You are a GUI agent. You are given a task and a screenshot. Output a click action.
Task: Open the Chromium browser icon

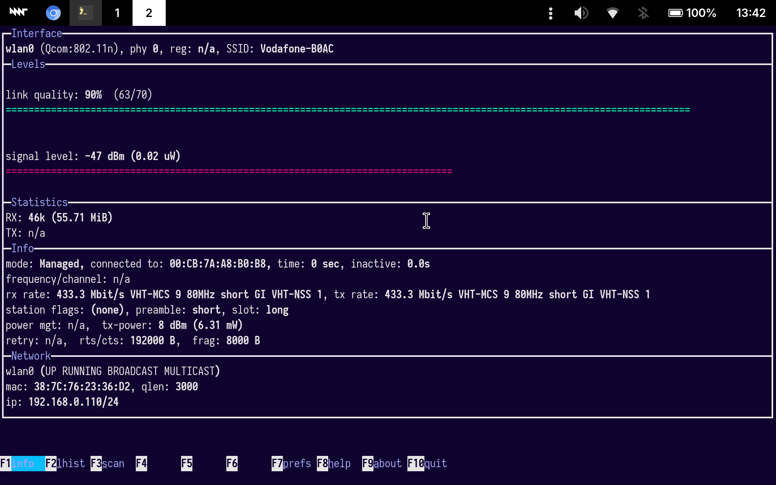tap(53, 13)
